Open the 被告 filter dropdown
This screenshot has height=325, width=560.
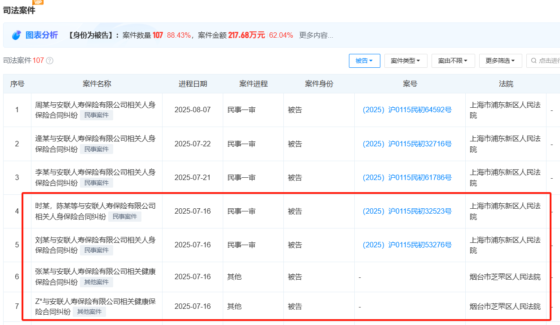[364, 61]
